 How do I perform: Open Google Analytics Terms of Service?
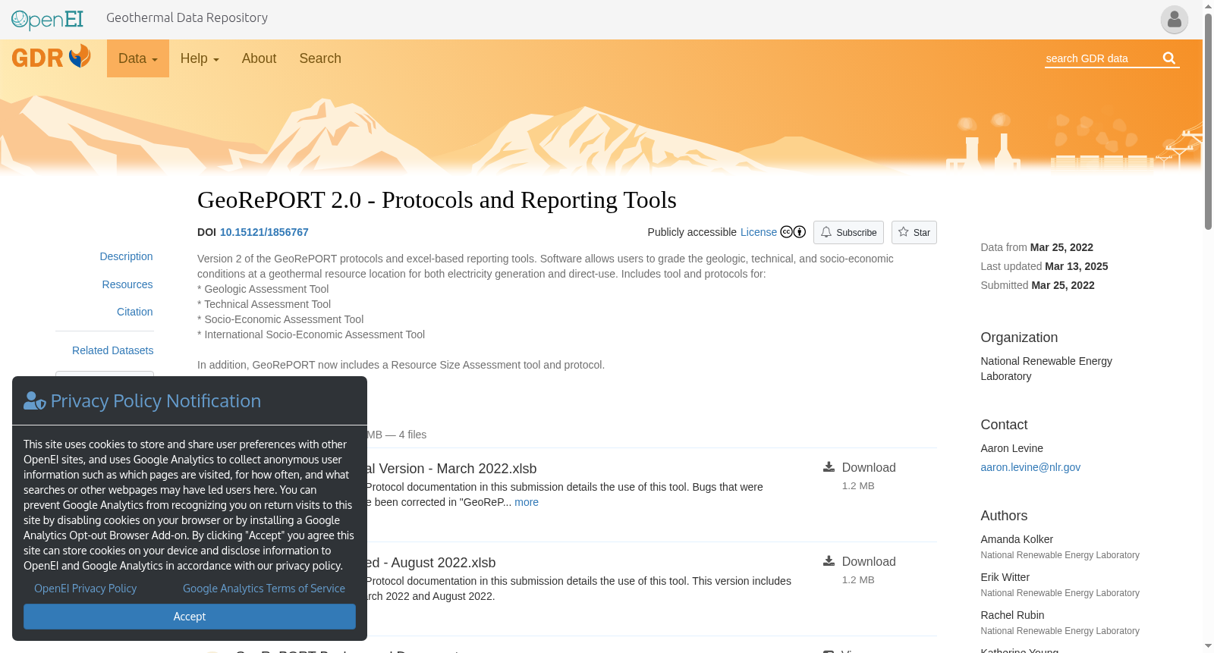coord(264,589)
